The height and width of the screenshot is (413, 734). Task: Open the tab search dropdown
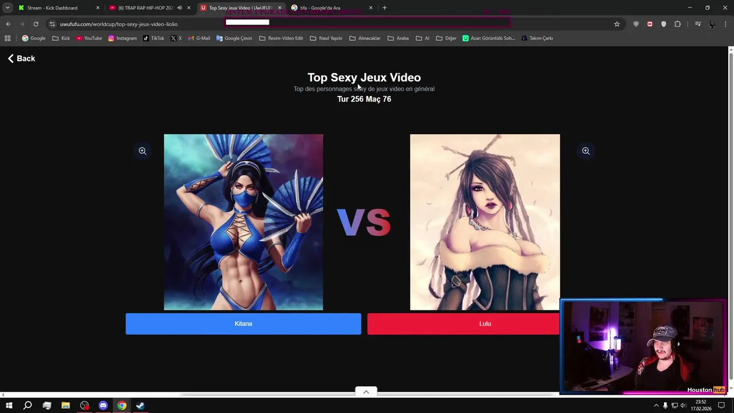pyautogui.click(x=7, y=8)
